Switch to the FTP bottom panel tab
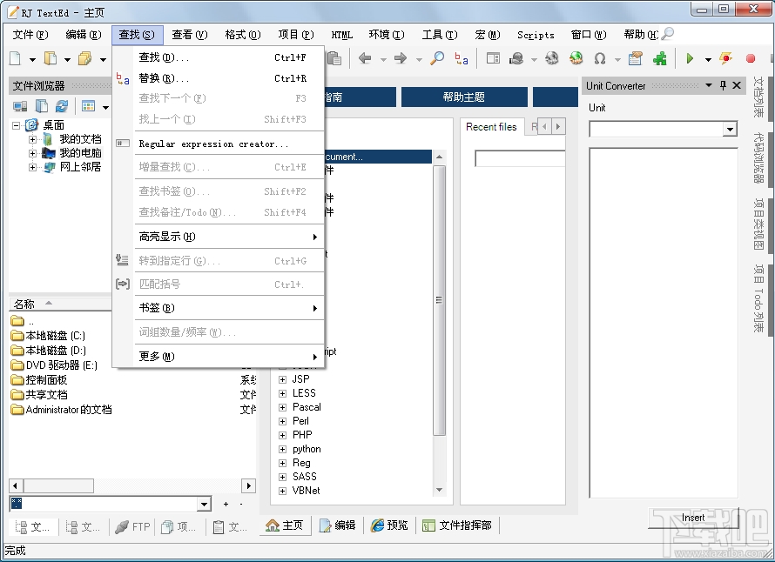The height and width of the screenshot is (562, 775). 132,527
